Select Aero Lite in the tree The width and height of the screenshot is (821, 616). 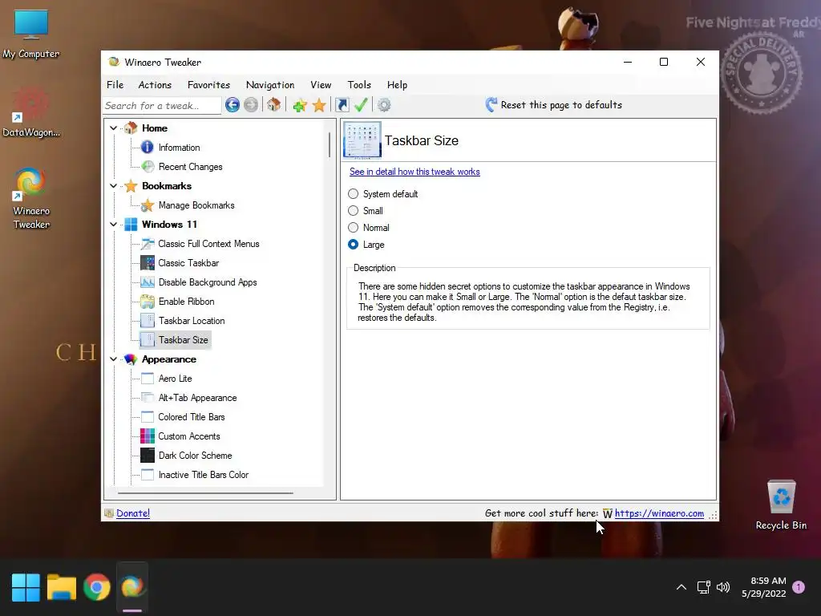coord(175,379)
